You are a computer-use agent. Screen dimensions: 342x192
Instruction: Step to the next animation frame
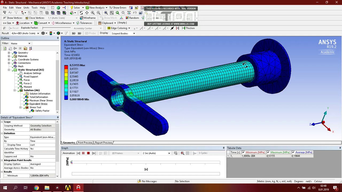pyautogui.click(x=94, y=153)
